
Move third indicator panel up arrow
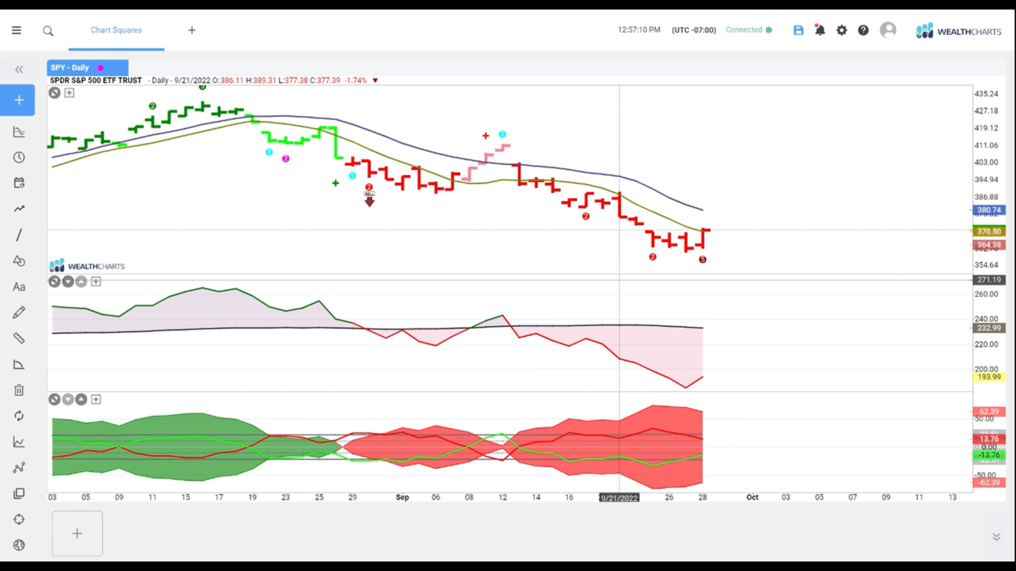point(81,399)
